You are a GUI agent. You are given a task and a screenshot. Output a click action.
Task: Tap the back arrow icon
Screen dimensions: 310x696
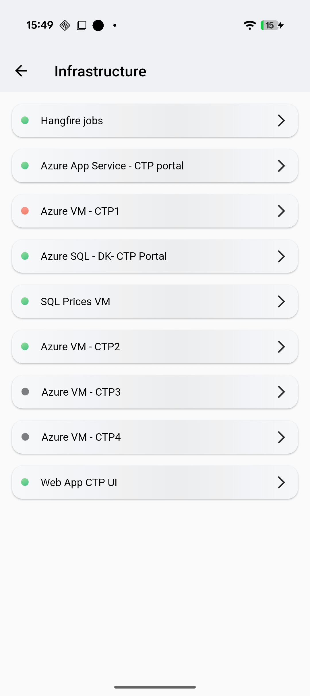(x=21, y=71)
